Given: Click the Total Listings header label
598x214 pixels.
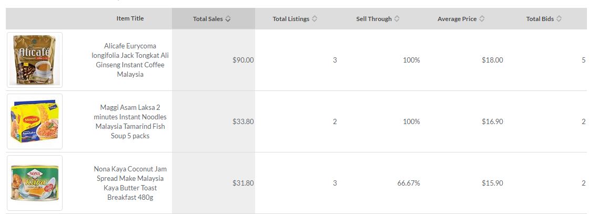Looking at the screenshot, I should coord(291,19).
